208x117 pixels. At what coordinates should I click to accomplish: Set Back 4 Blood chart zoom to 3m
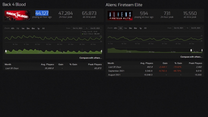click(x=28, y=28)
